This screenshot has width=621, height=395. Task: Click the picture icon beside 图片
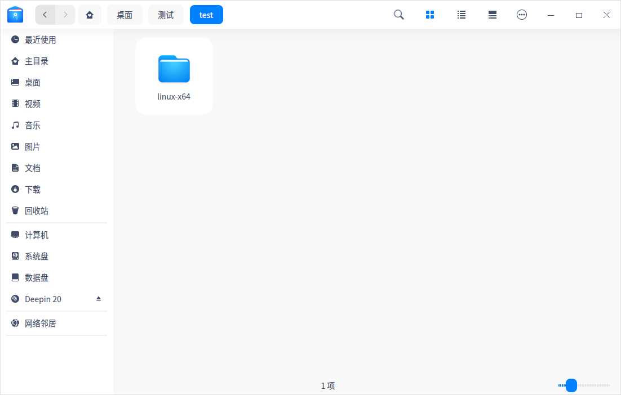15,146
